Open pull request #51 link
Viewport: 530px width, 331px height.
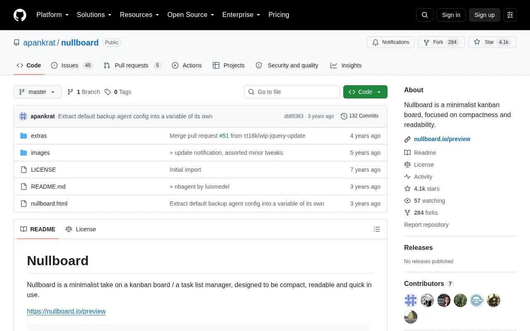(224, 136)
